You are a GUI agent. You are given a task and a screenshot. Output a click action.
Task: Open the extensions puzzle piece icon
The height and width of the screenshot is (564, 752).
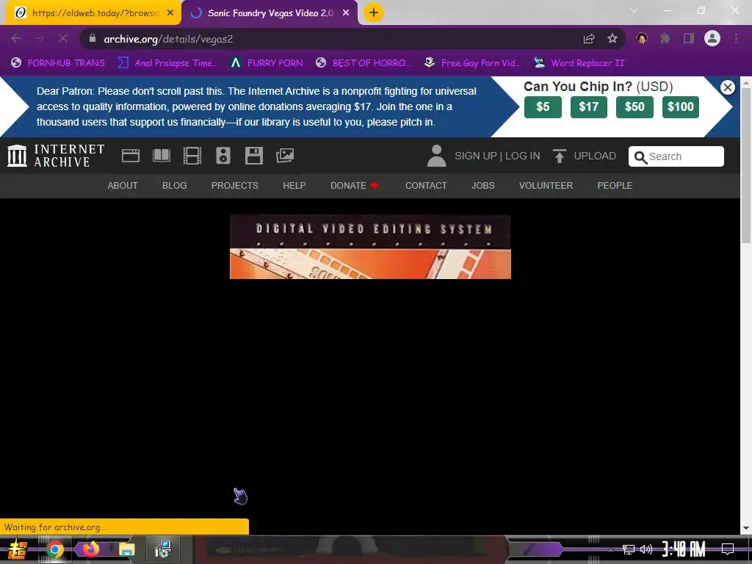coord(665,38)
